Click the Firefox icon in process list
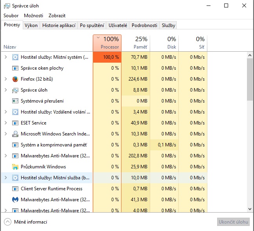The width and height of the screenshot is (254, 231). pos(15,79)
